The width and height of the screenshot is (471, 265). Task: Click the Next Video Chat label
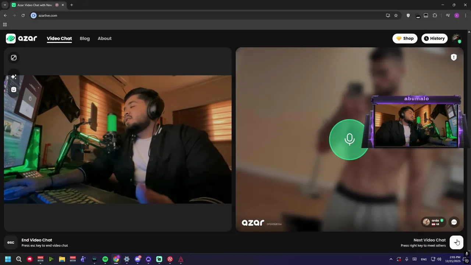[429, 240]
